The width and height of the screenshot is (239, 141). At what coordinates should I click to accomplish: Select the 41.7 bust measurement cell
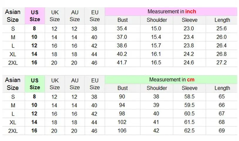[x=122, y=63]
